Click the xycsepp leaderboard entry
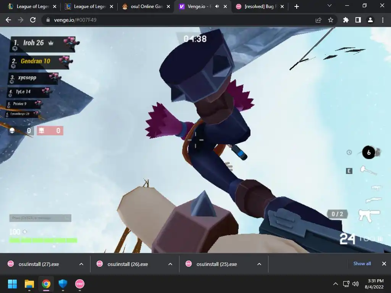 pos(34,79)
